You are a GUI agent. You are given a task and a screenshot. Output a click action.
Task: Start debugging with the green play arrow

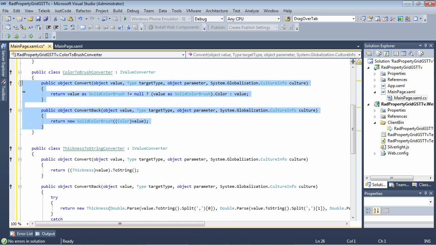pos(125,19)
